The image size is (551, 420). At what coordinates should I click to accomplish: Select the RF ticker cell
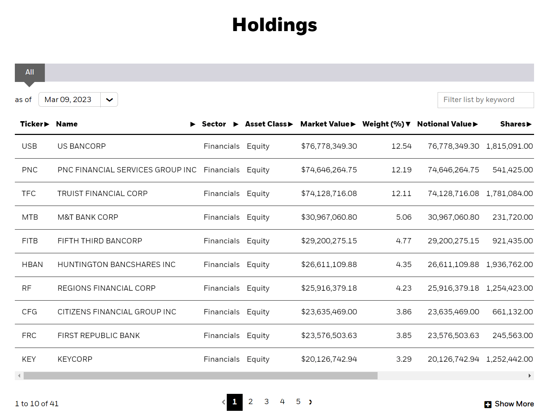coord(26,288)
